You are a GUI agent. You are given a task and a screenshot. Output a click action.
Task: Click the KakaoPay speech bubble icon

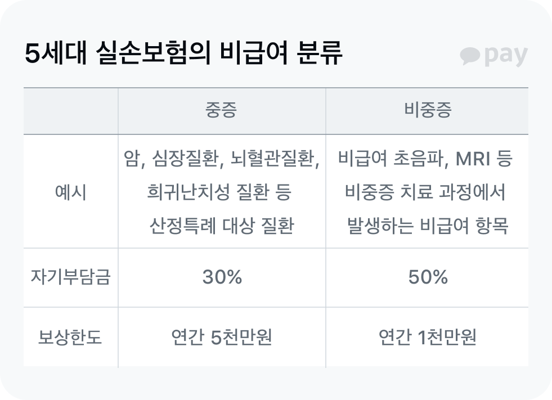pyautogui.click(x=470, y=56)
